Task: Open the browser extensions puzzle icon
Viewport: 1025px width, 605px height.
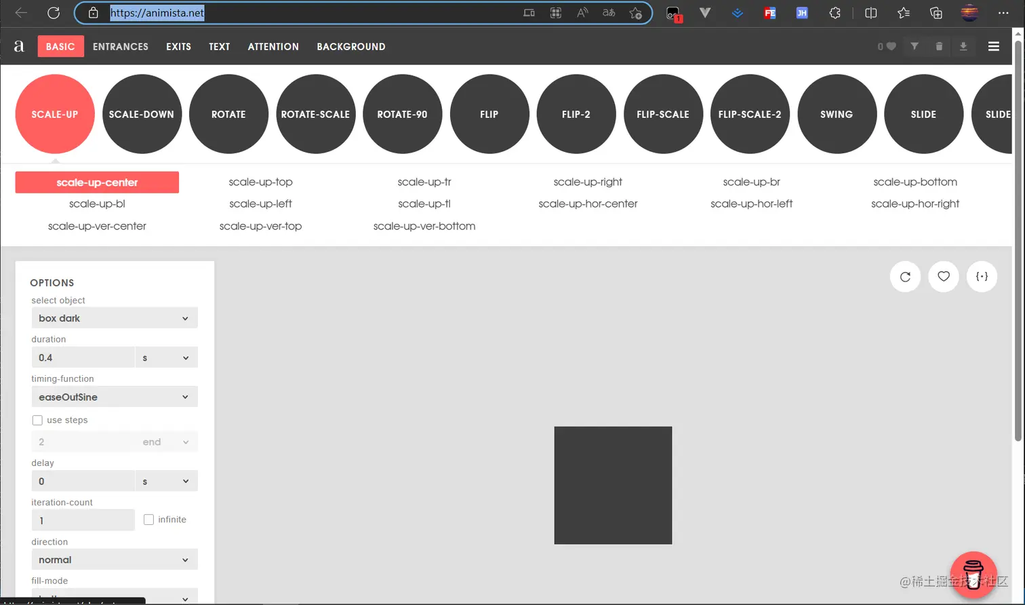Action: [x=835, y=13]
